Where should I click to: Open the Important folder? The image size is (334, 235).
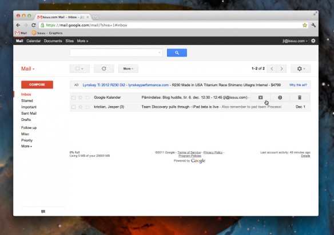pyautogui.click(x=29, y=107)
